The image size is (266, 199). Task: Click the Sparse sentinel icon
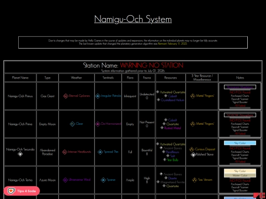tap(103, 180)
